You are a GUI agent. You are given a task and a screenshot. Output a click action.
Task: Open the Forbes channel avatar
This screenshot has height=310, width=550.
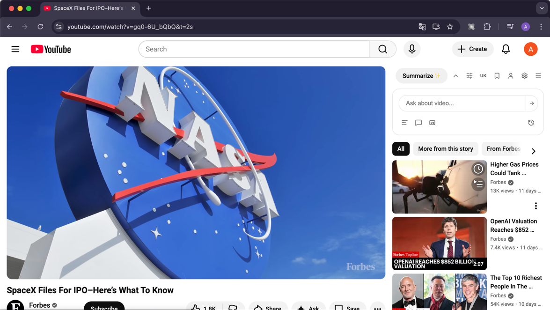coord(15,305)
